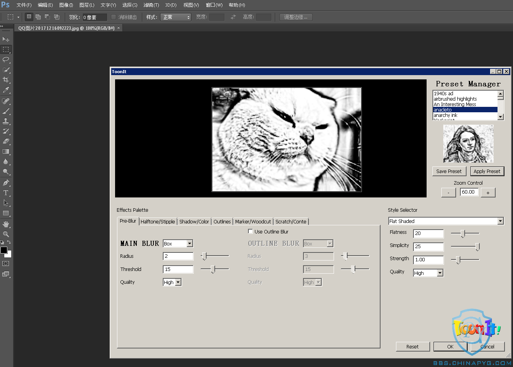
Task: Open the 滤镜(T) filter menu
Action: [x=151, y=5]
